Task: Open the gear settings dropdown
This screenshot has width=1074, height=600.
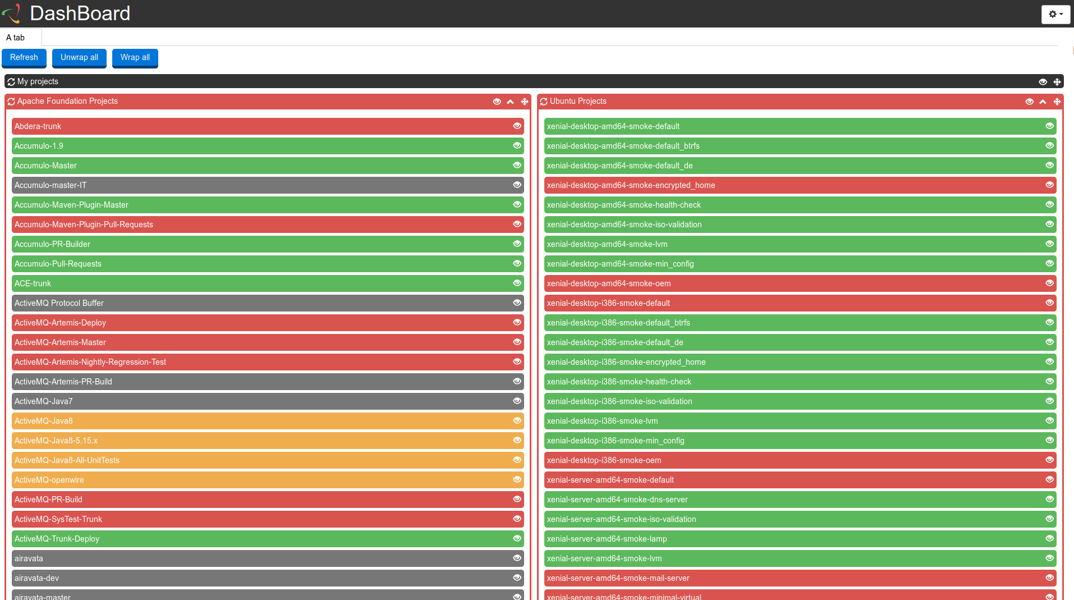Action: point(1055,14)
